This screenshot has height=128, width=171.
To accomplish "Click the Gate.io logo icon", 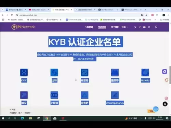I will pyautogui.click(x=145, y=72).
